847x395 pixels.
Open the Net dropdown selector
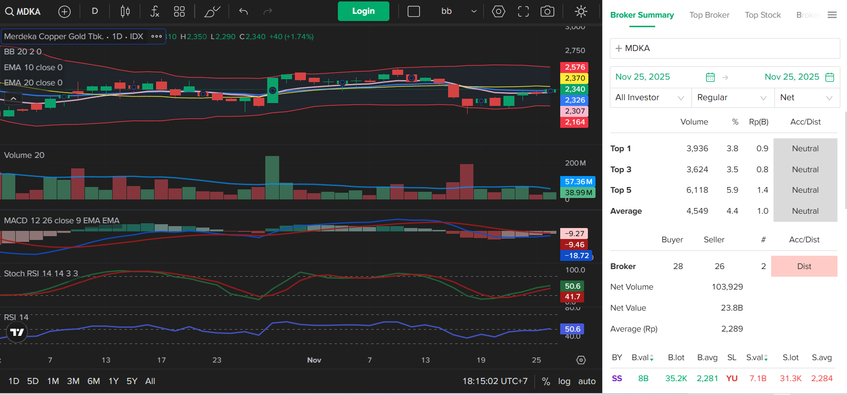coord(806,98)
